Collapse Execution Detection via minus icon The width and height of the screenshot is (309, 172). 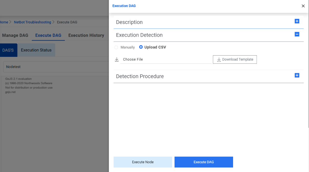tap(297, 34)
